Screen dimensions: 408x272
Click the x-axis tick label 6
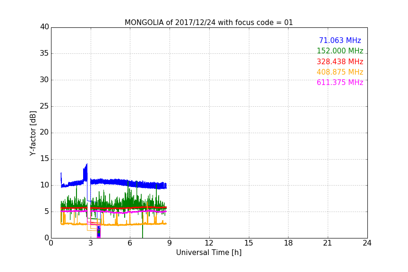130,243
